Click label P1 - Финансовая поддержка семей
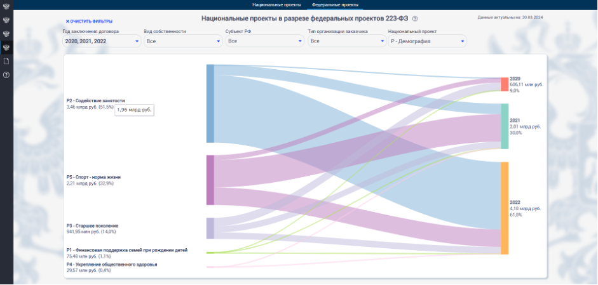Viewport: 598px width, 285px height. click(x=127, y=250)
